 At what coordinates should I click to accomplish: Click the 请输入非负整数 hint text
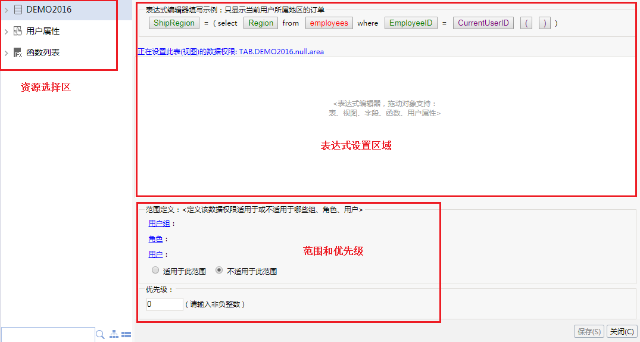pyautogui.click(x=215, y=304)
